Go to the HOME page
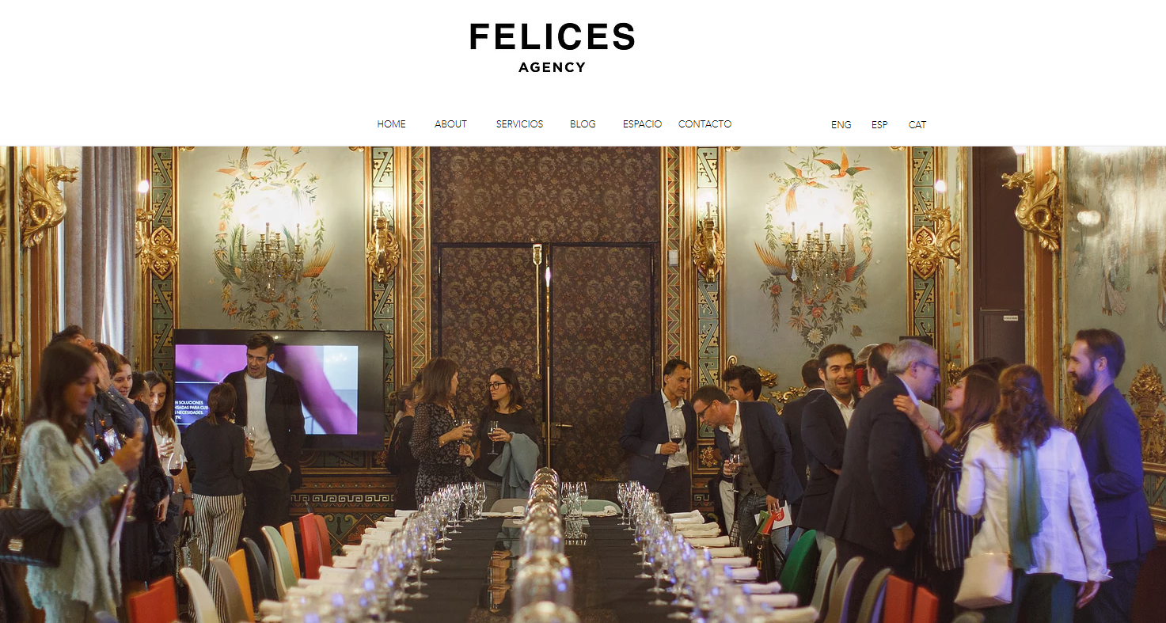This screenshot has height=623, width=1166. 391,124
